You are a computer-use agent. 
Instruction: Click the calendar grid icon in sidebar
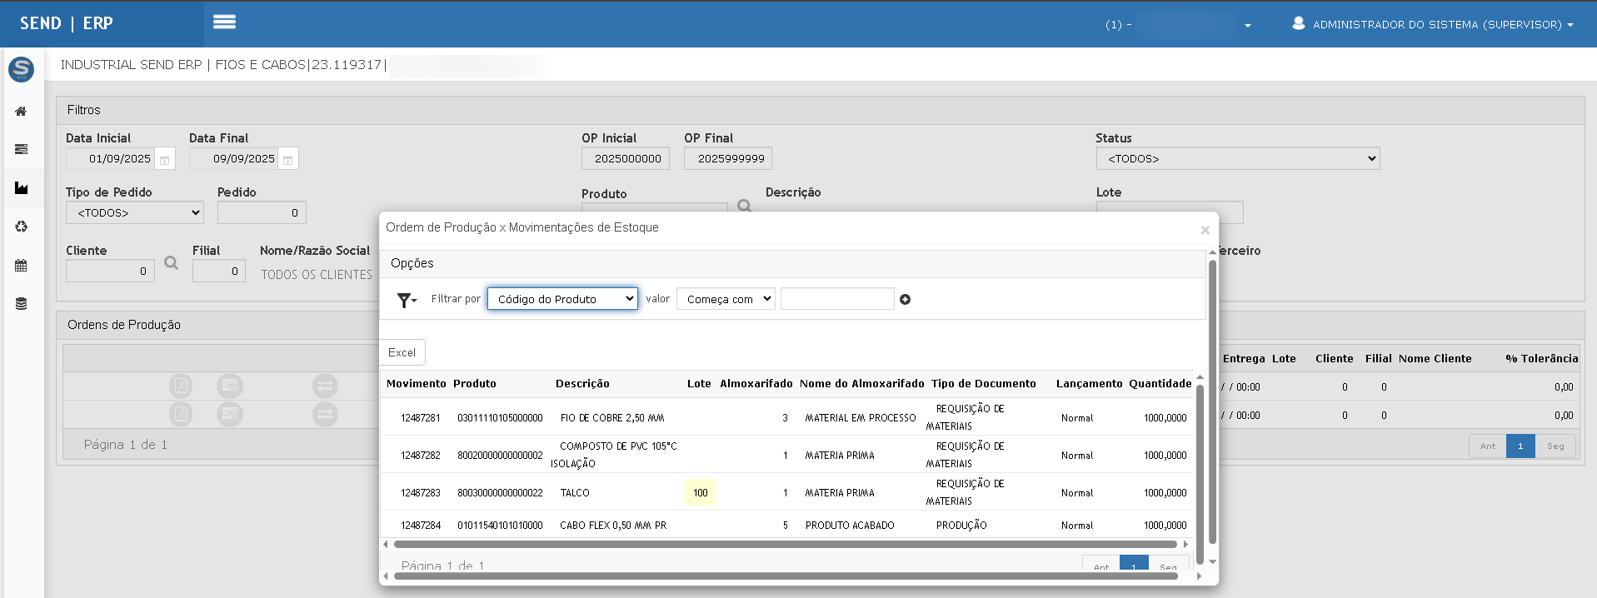(x=21, y=266)
